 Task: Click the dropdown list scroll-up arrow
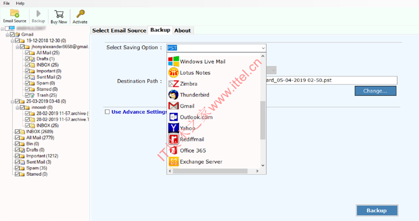262,56
